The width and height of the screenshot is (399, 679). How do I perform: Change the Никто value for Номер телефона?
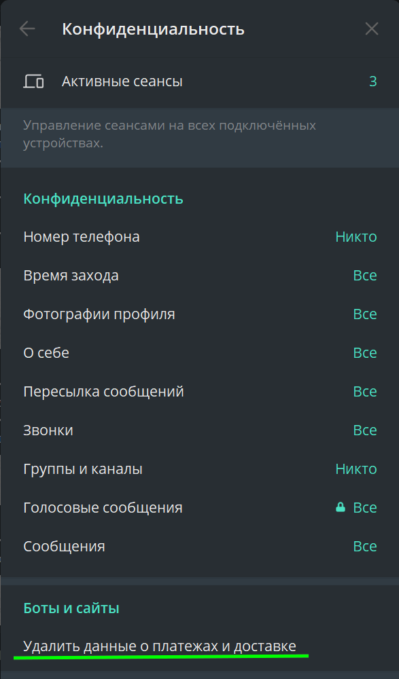(356, 237)
